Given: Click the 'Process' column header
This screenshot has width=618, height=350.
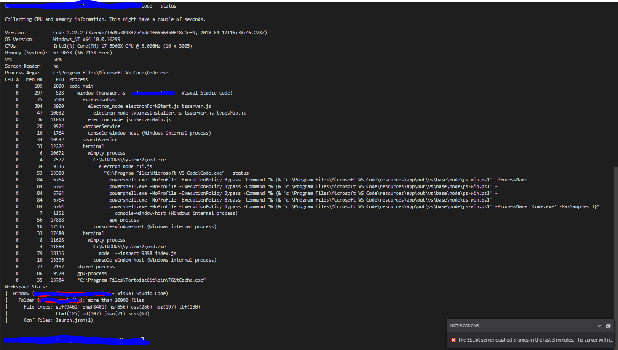Looking at the screenshot, I should click(79, 80).
